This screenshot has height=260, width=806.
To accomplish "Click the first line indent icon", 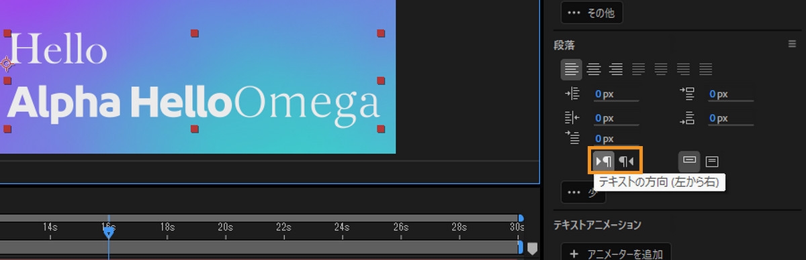I will tap(572, 138).
